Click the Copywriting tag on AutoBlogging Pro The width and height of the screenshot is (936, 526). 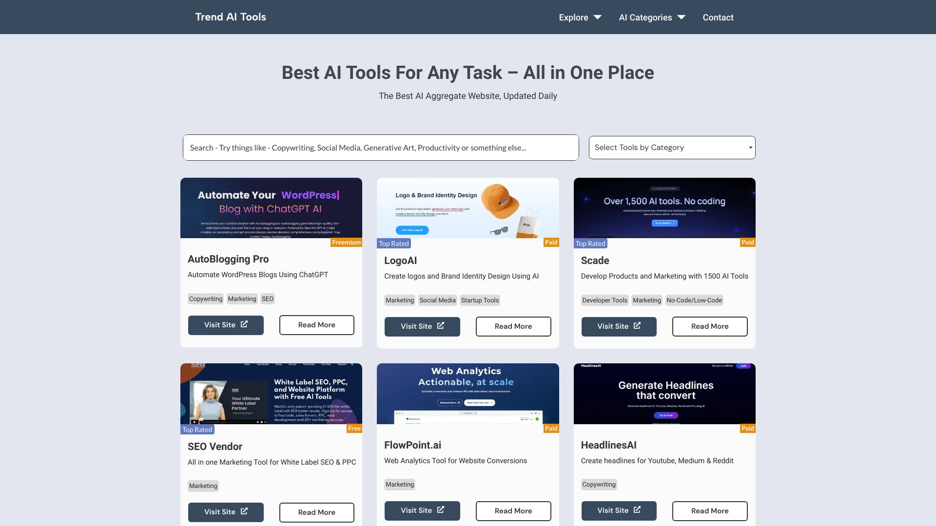coord(205,299)
